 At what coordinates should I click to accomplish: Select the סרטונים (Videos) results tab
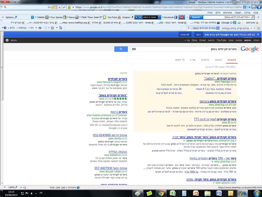(205, 60)
